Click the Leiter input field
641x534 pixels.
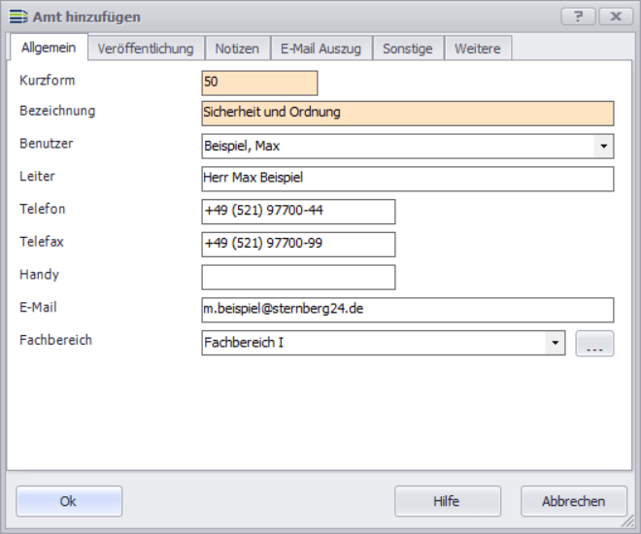pos(408,179)
